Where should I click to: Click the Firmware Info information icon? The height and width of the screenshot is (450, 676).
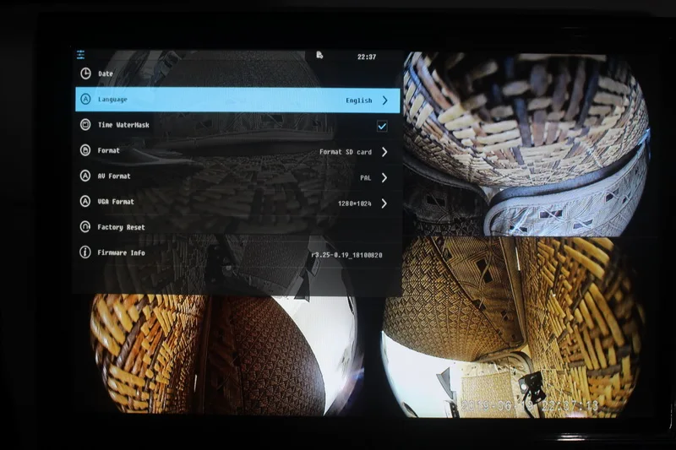pos(85,252)
